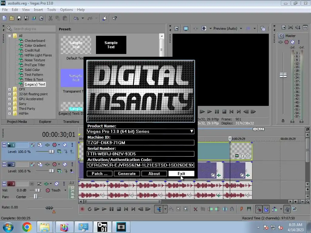Toggle Mute on video track 1
This screenshot has height=233, width=311.
tap(65, 145)
